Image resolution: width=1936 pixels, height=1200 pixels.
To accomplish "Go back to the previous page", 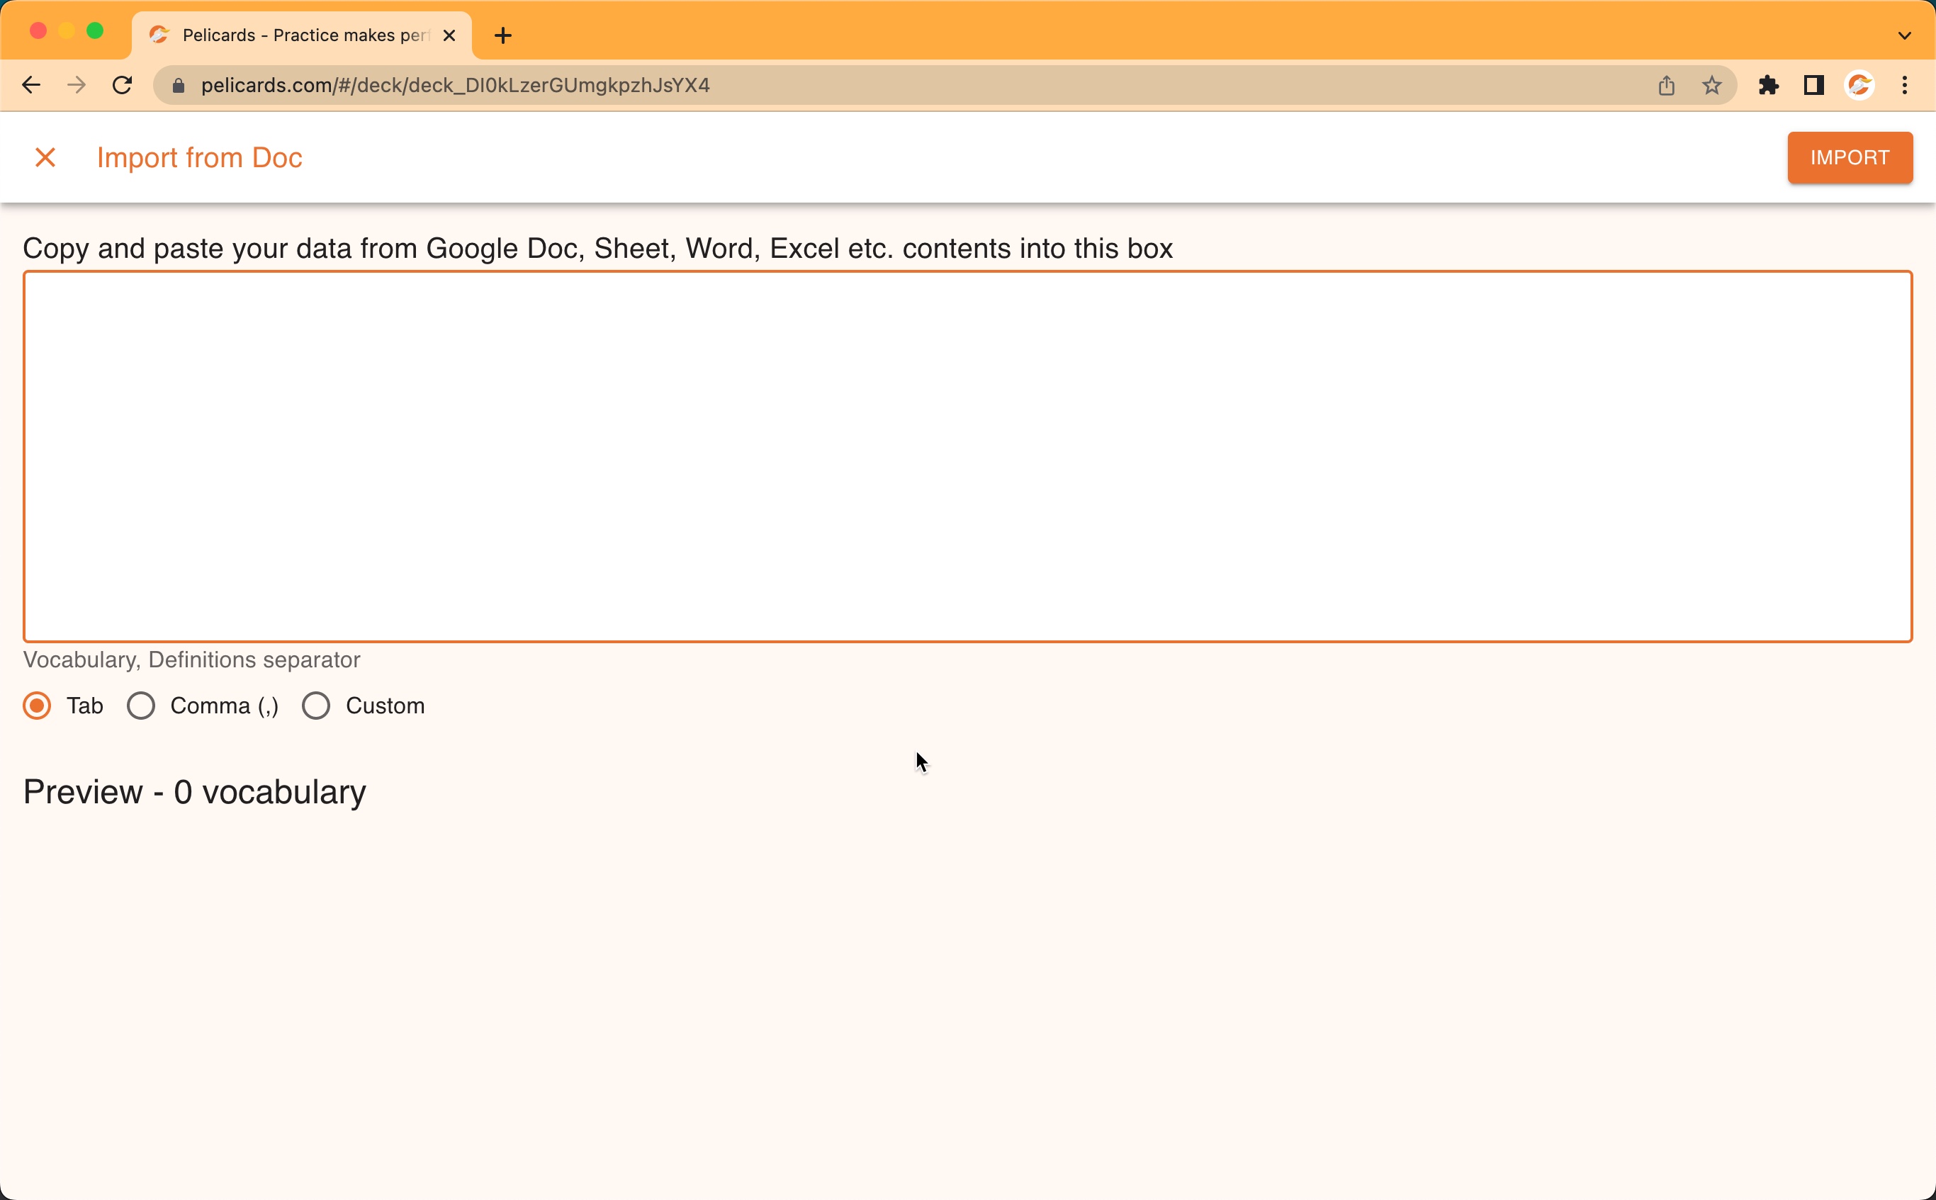I will coord(31,86).
